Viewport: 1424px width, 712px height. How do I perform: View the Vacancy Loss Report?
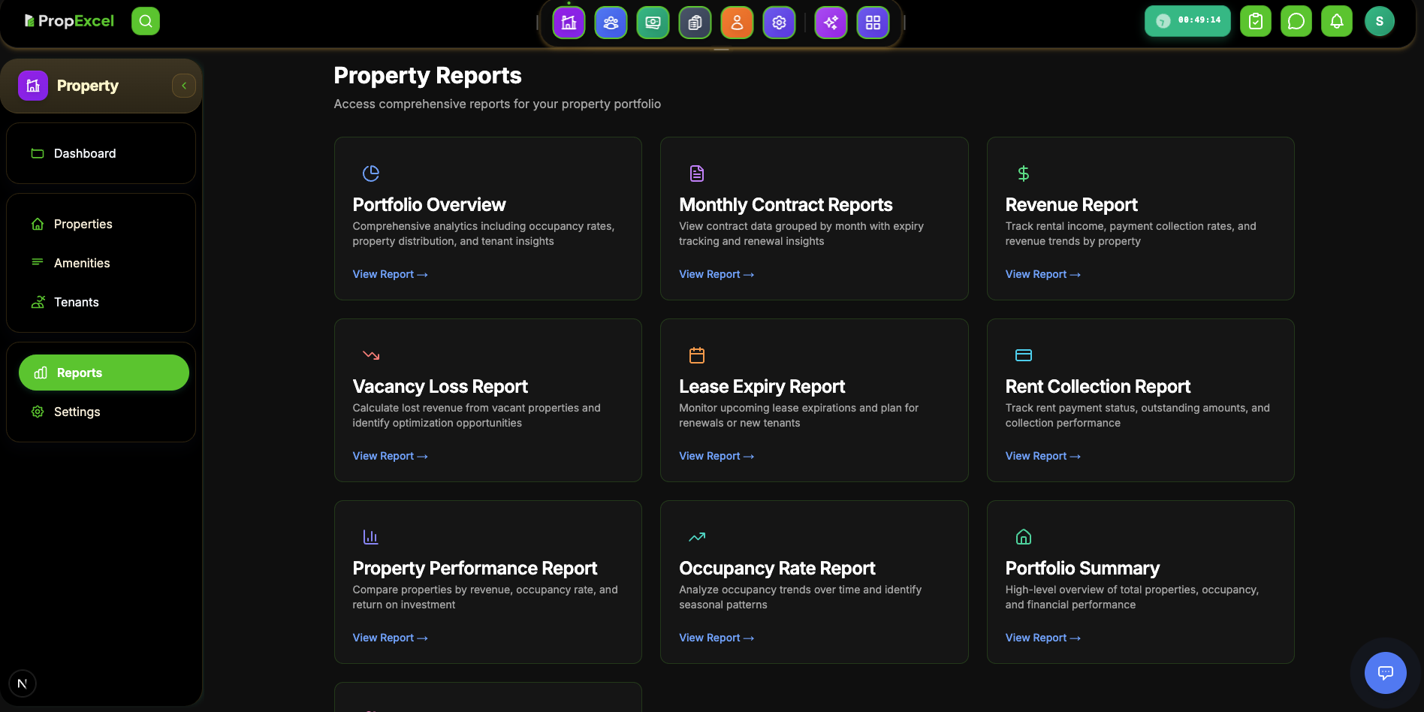390,456
